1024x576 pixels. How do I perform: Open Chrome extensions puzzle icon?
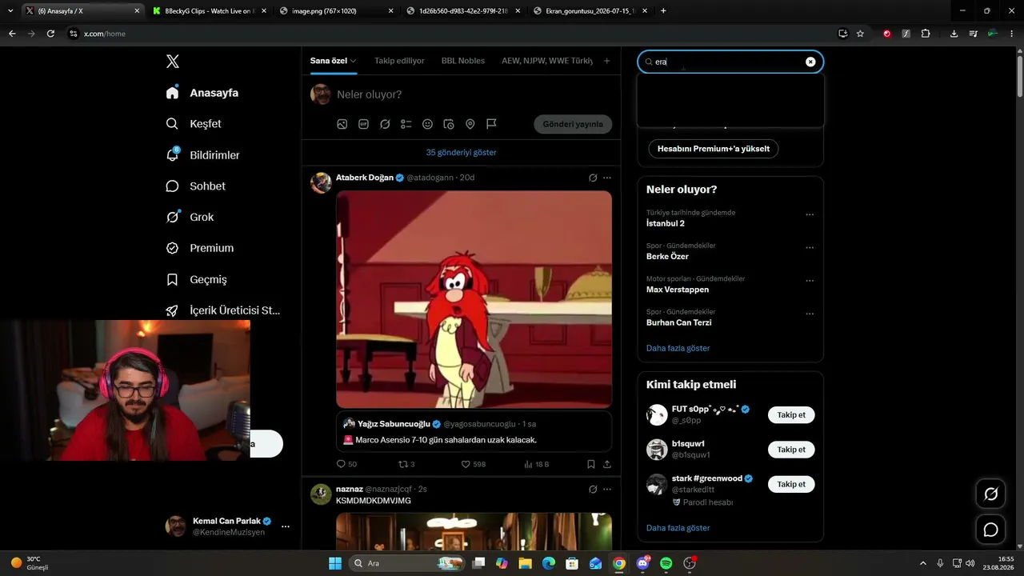[x=926, y=34]
